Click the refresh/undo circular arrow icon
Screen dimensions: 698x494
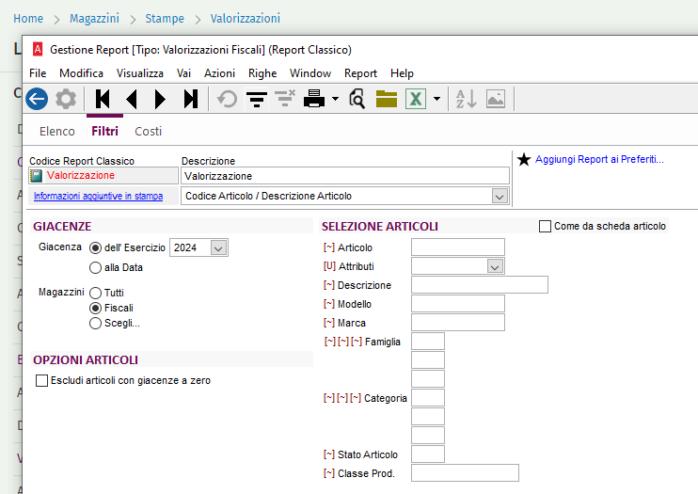[227, 99]
